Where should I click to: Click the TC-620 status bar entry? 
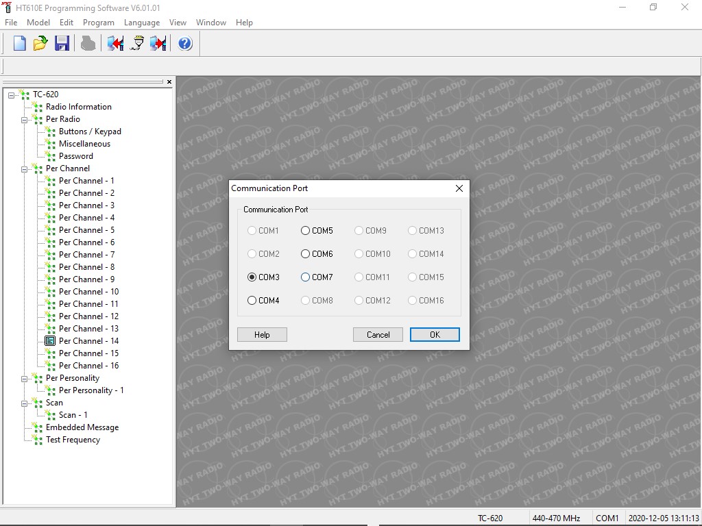click(x=490, y=518)
